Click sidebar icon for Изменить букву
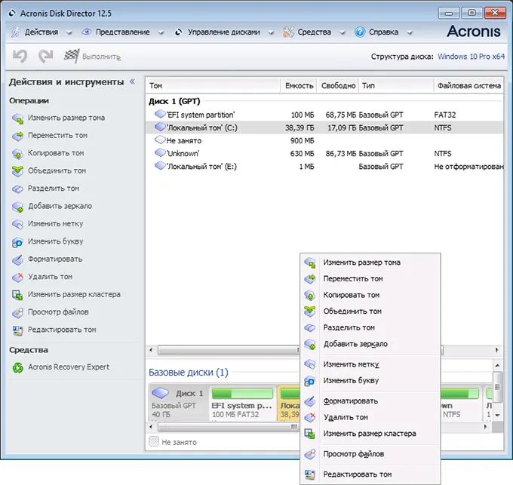Screen dimensions: 513x485 coord(17,242)
